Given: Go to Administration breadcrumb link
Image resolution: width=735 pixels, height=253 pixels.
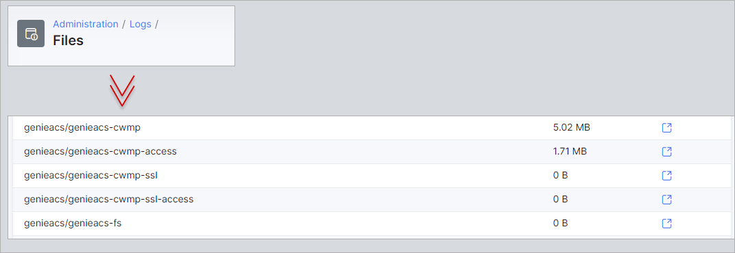Looking at the screenshot, I should click(x=86, y=24).
